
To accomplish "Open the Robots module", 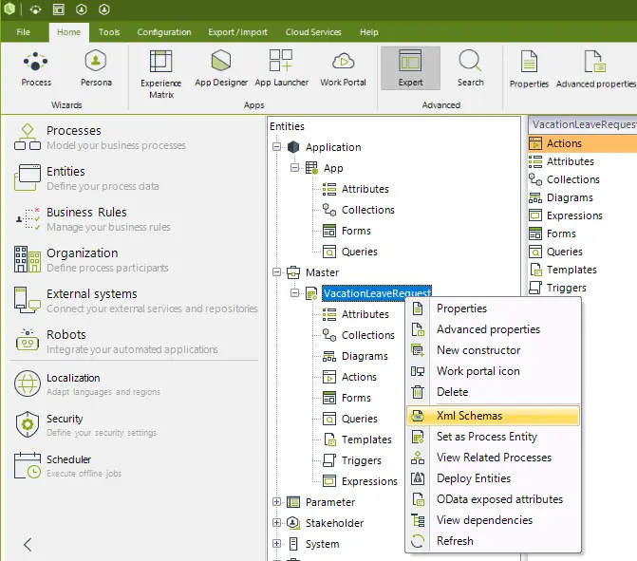I will 116,341.
